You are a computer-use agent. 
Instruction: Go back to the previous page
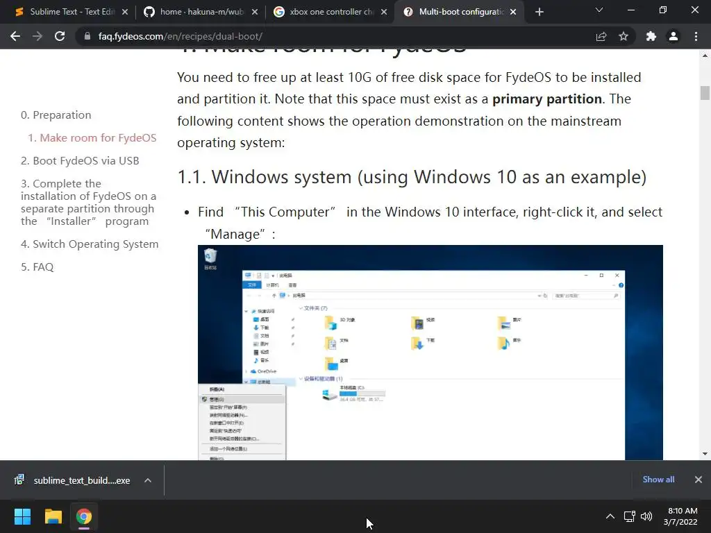tap(15, 36)
